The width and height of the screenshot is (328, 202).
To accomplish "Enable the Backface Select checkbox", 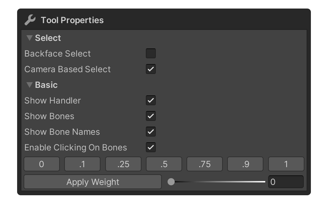I will coord(151,54).
